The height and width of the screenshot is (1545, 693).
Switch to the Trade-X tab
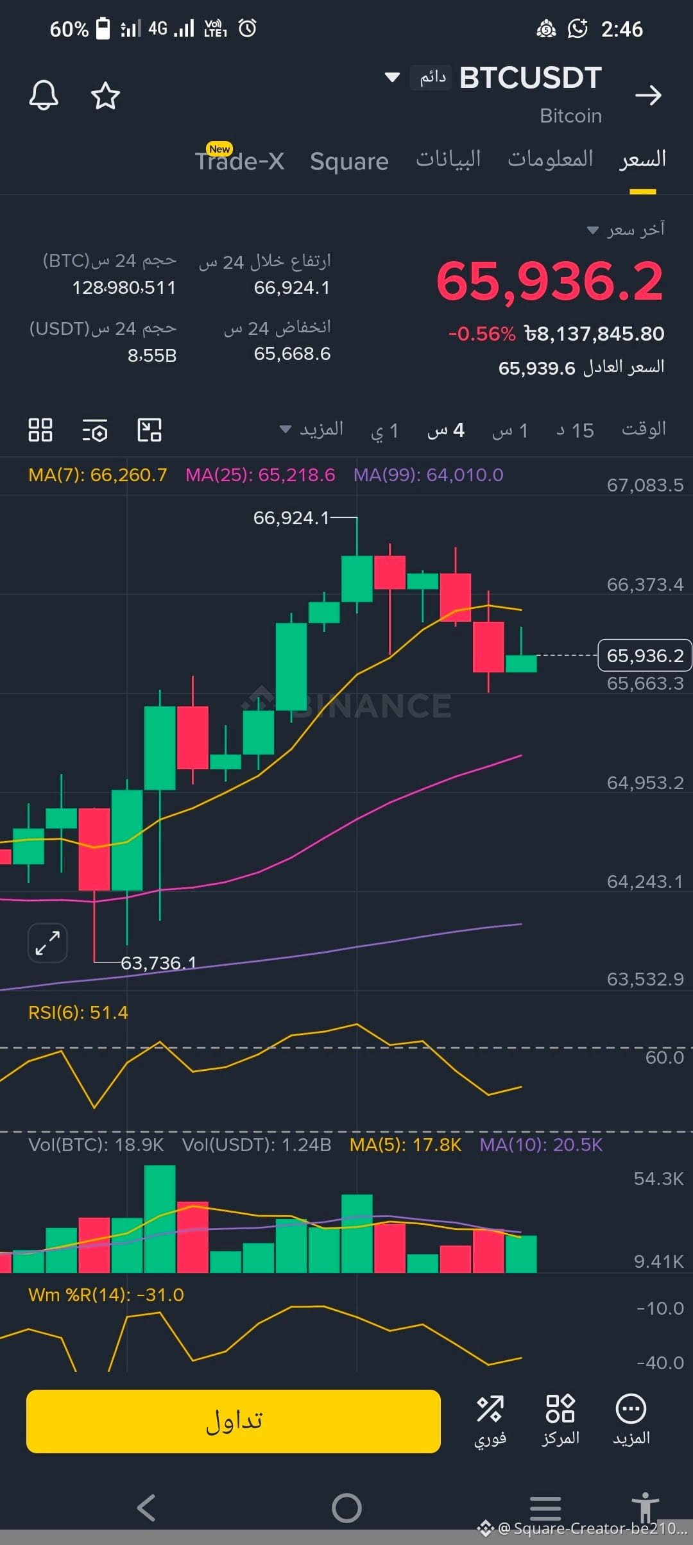click(239, 160)
